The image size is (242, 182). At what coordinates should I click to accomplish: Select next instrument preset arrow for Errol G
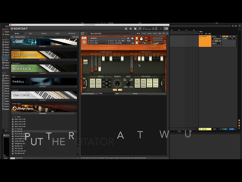124,38
